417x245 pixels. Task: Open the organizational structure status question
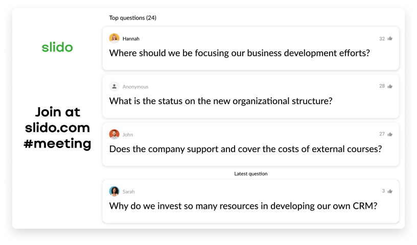221,101
